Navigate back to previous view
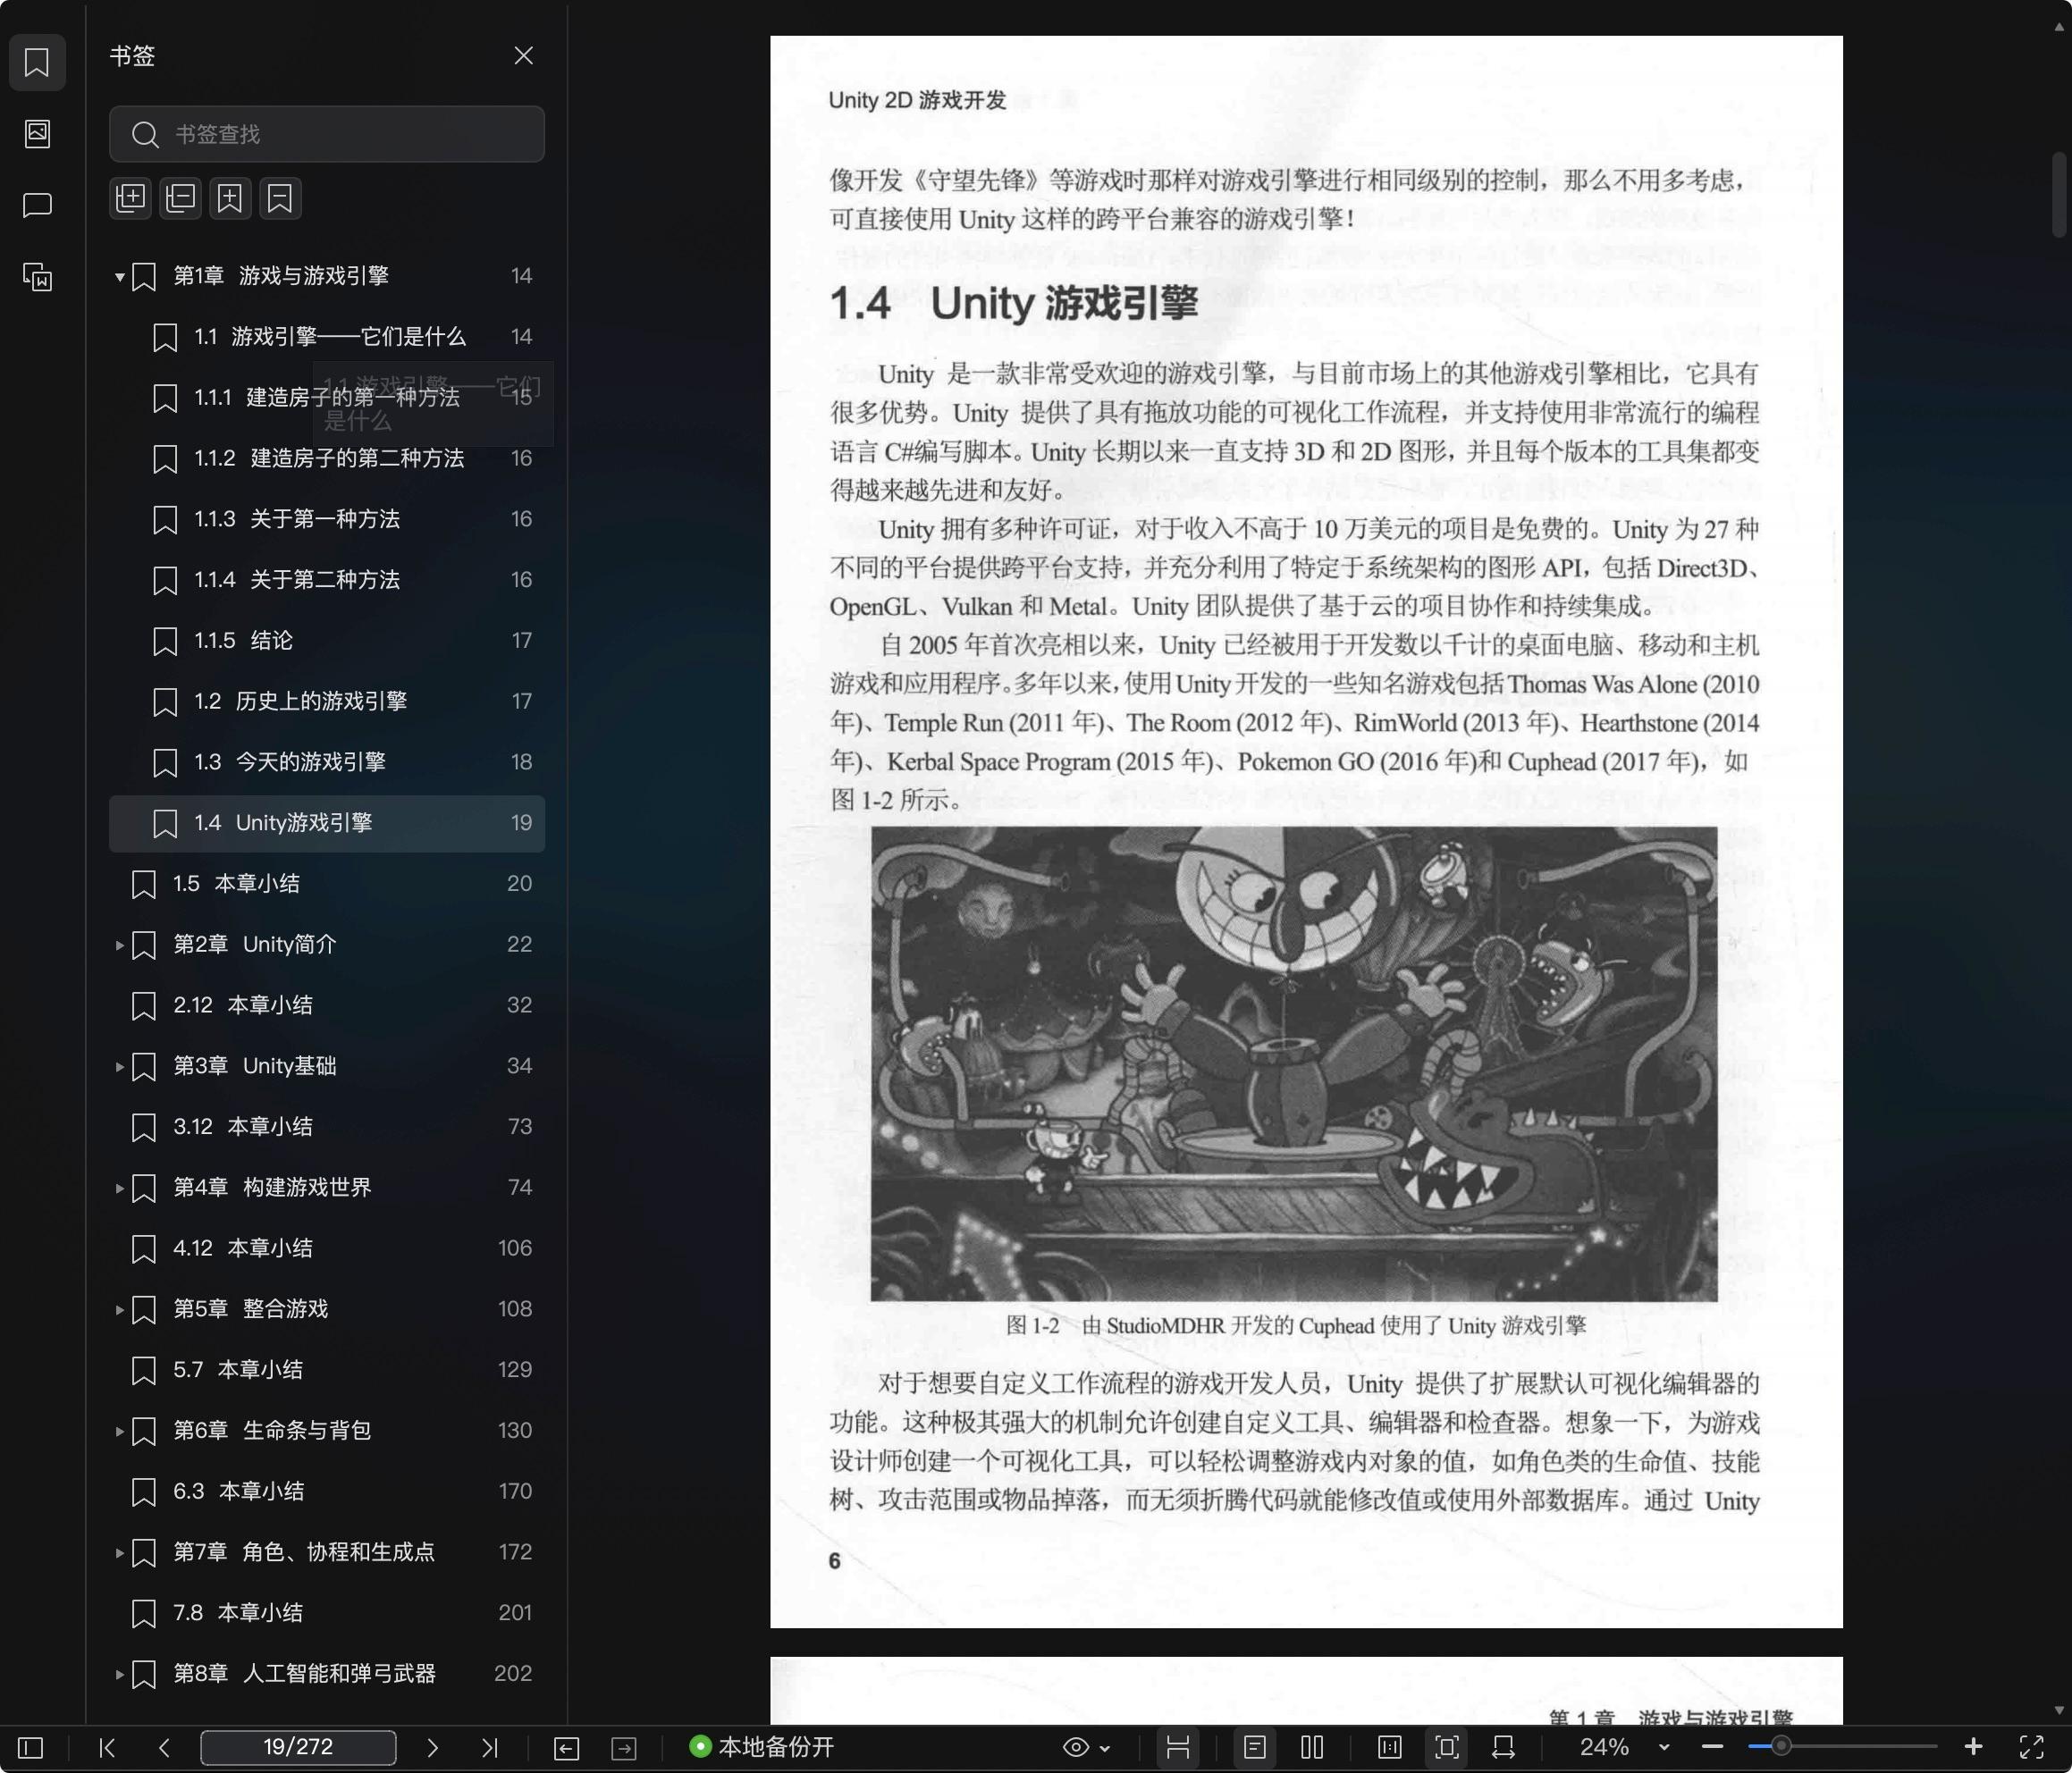The width and height of the screenshot is (2072, 1773). coord(566,1747)
